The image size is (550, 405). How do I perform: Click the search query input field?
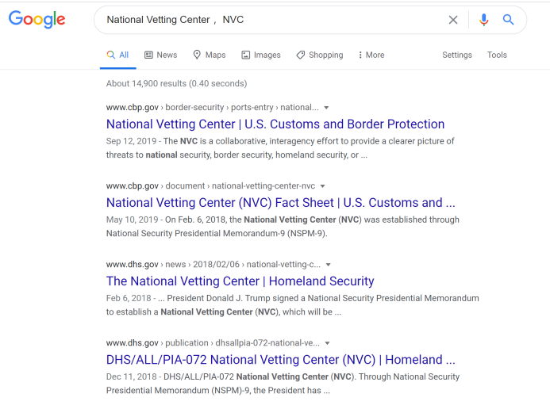pos(270,20)
